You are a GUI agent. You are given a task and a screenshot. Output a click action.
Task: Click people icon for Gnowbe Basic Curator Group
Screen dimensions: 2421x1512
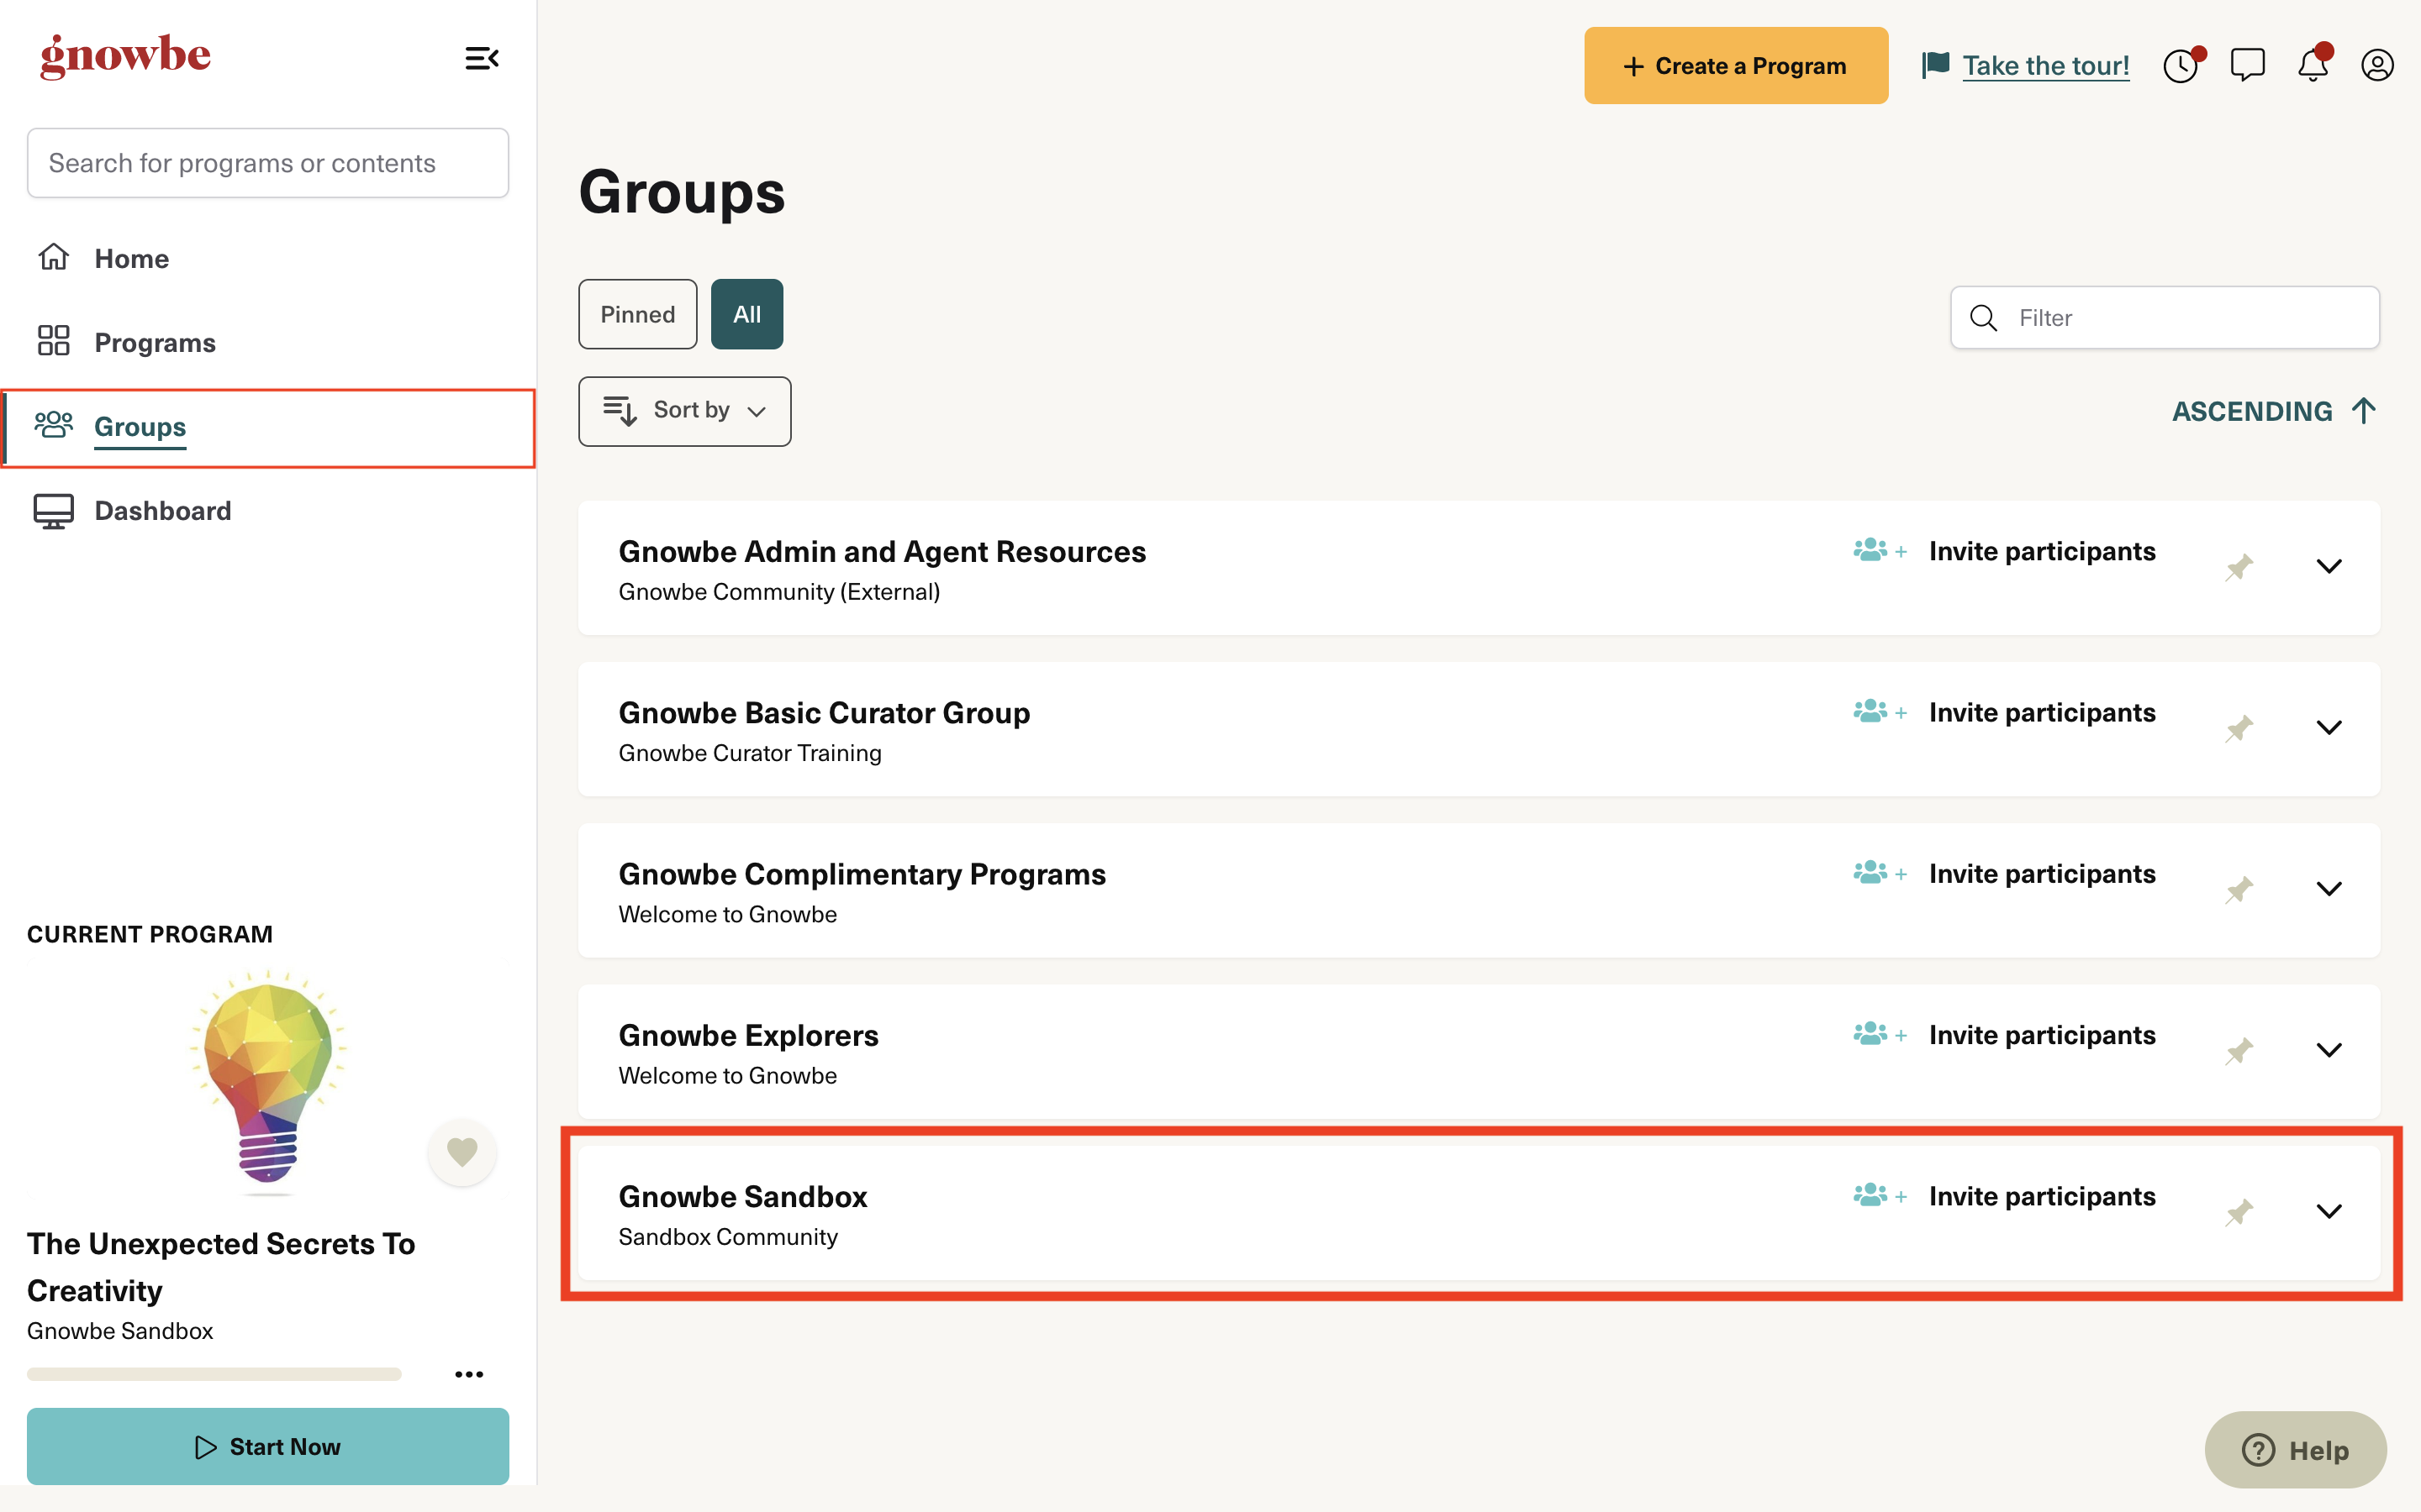tap(1879, 711)
